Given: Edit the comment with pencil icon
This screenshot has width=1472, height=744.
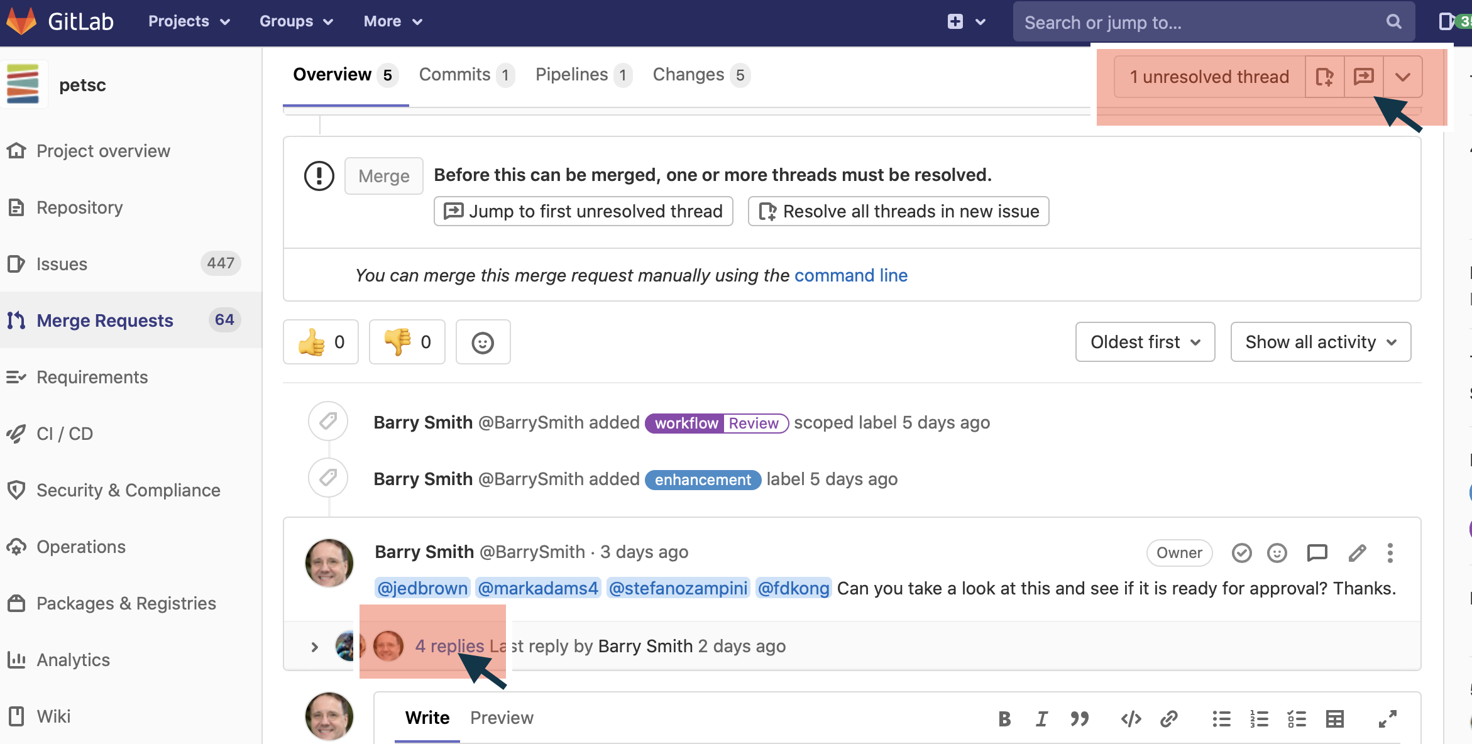Looking at the screenshot, I should (x=1357, y=552).
